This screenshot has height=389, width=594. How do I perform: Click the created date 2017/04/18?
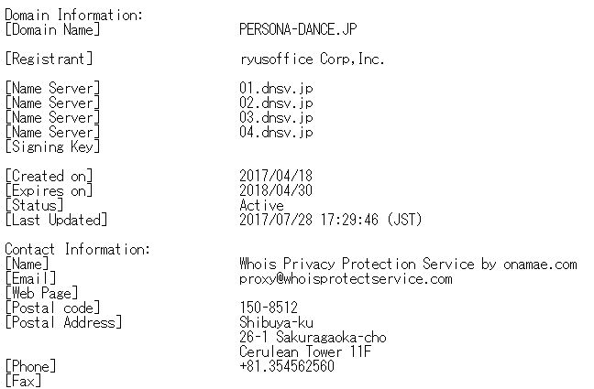coord(276,176)
